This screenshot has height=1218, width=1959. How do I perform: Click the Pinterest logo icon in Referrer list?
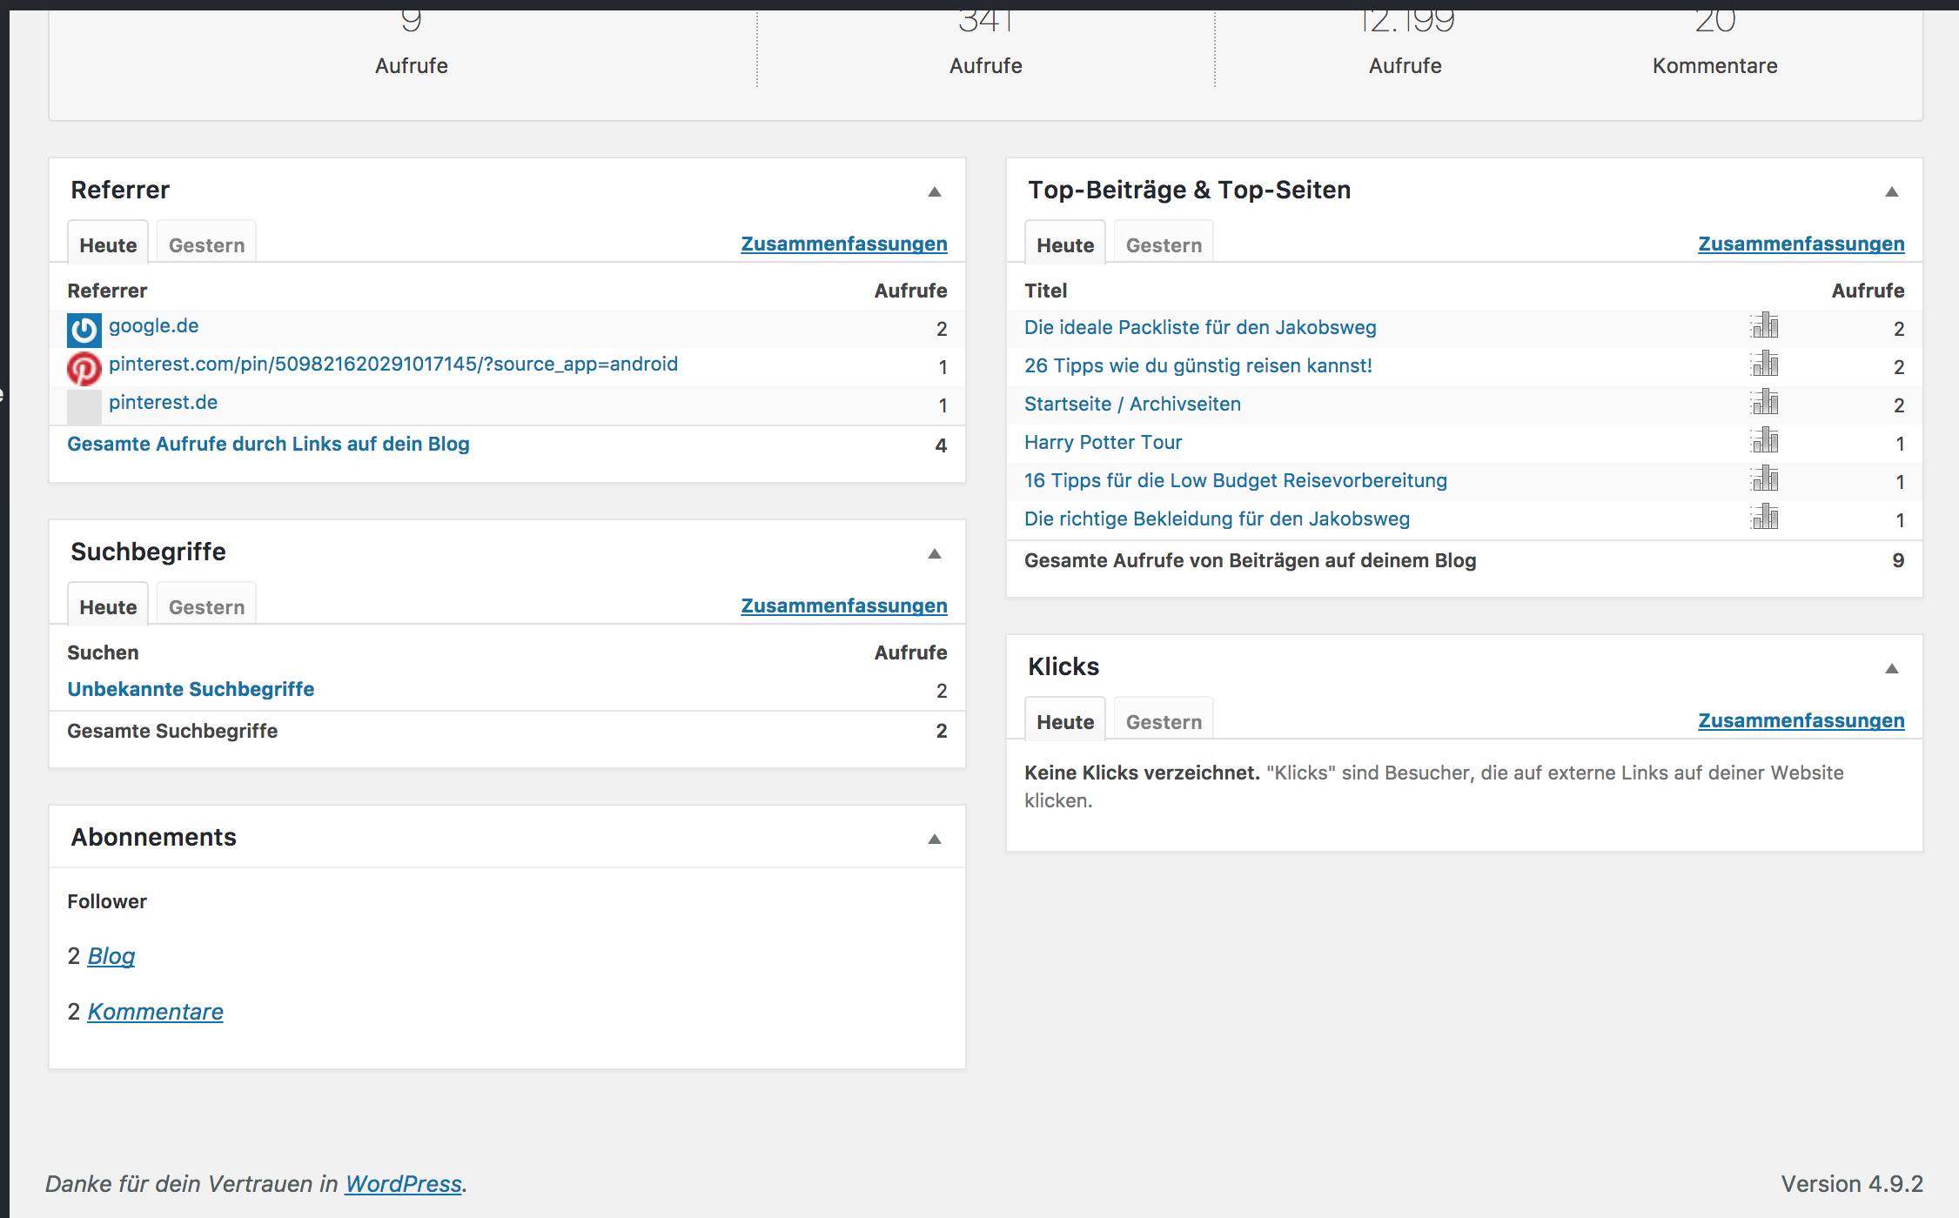(84, 368)
